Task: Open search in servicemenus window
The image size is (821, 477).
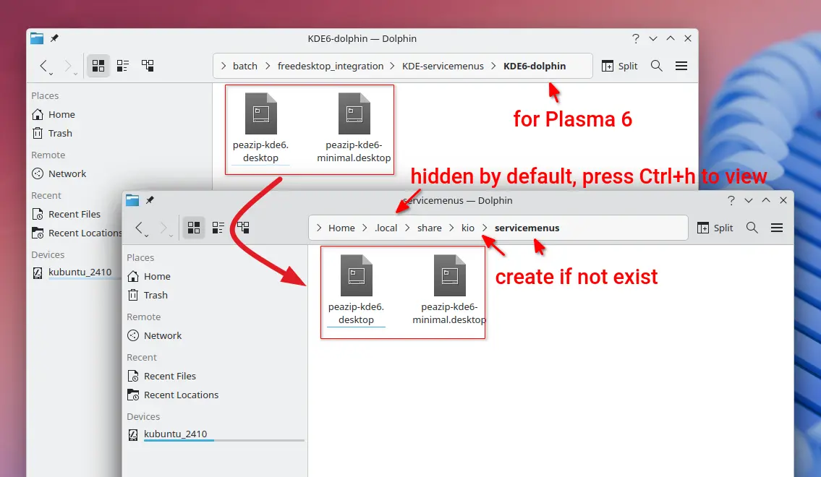Action: [x=752, y=228]
